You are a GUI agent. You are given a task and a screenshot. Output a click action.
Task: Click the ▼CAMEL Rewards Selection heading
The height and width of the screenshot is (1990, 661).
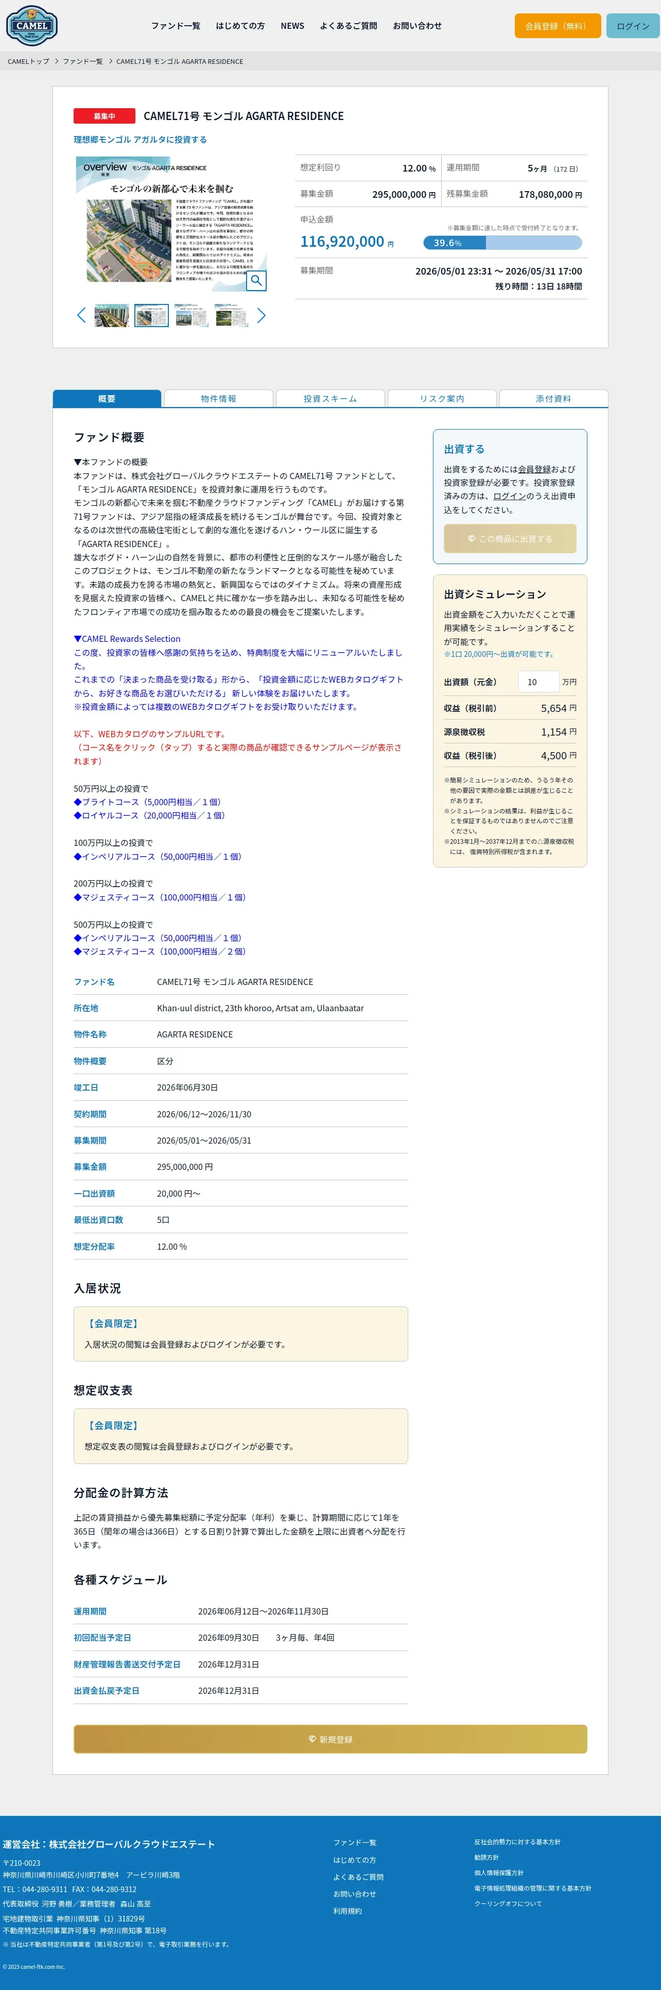click(x=128, y=639)
